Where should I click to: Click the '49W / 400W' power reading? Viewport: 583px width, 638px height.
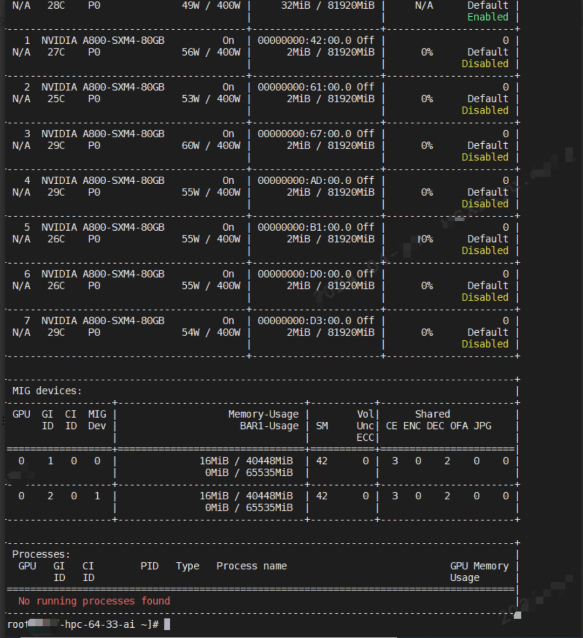click(211, 6)
